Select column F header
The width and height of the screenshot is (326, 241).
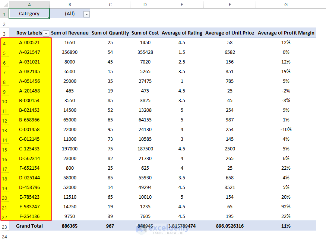230,3
